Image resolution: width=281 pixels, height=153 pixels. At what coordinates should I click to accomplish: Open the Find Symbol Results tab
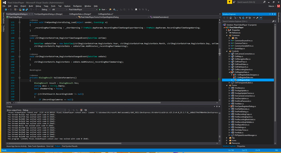(x=70, y=146)
